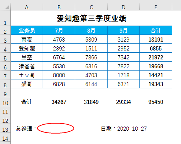The height and width of the screenshot is (144, 181).
Task: Select row 9 header
Action: click(5, 93)
